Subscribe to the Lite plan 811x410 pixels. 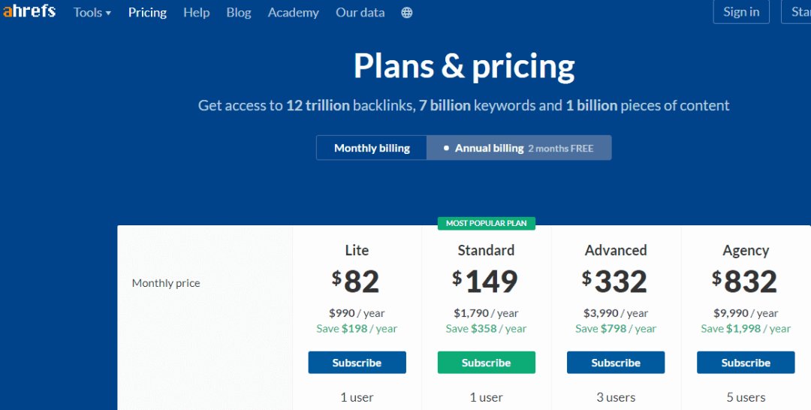[357, 363]
